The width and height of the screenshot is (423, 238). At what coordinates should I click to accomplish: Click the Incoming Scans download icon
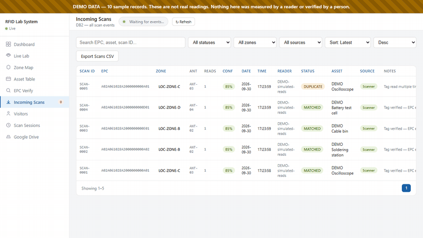[x=8, y=102]
